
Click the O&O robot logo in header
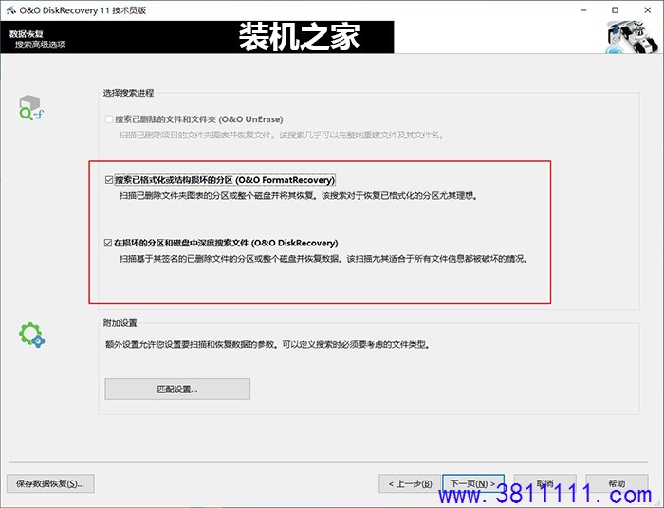[x=632, y=38]
